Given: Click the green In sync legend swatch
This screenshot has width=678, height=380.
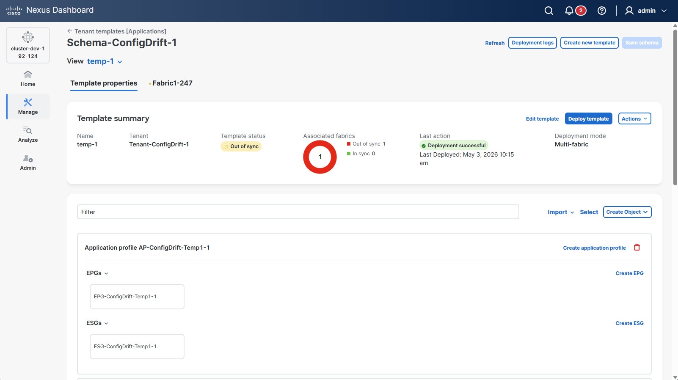Looking at the screenshot, I should pyautogui.click(x=349, y=154).
